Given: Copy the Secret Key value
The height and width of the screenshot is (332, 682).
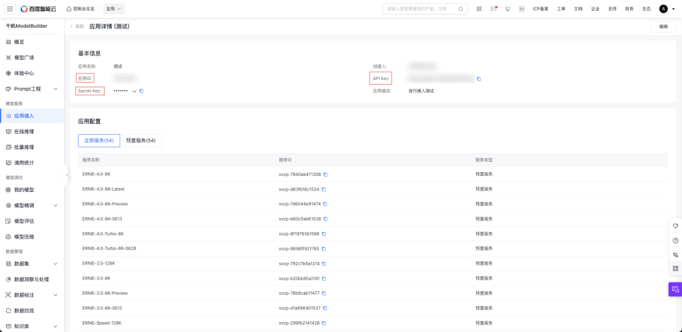Looking at the screenshot, I should [141, 91].
